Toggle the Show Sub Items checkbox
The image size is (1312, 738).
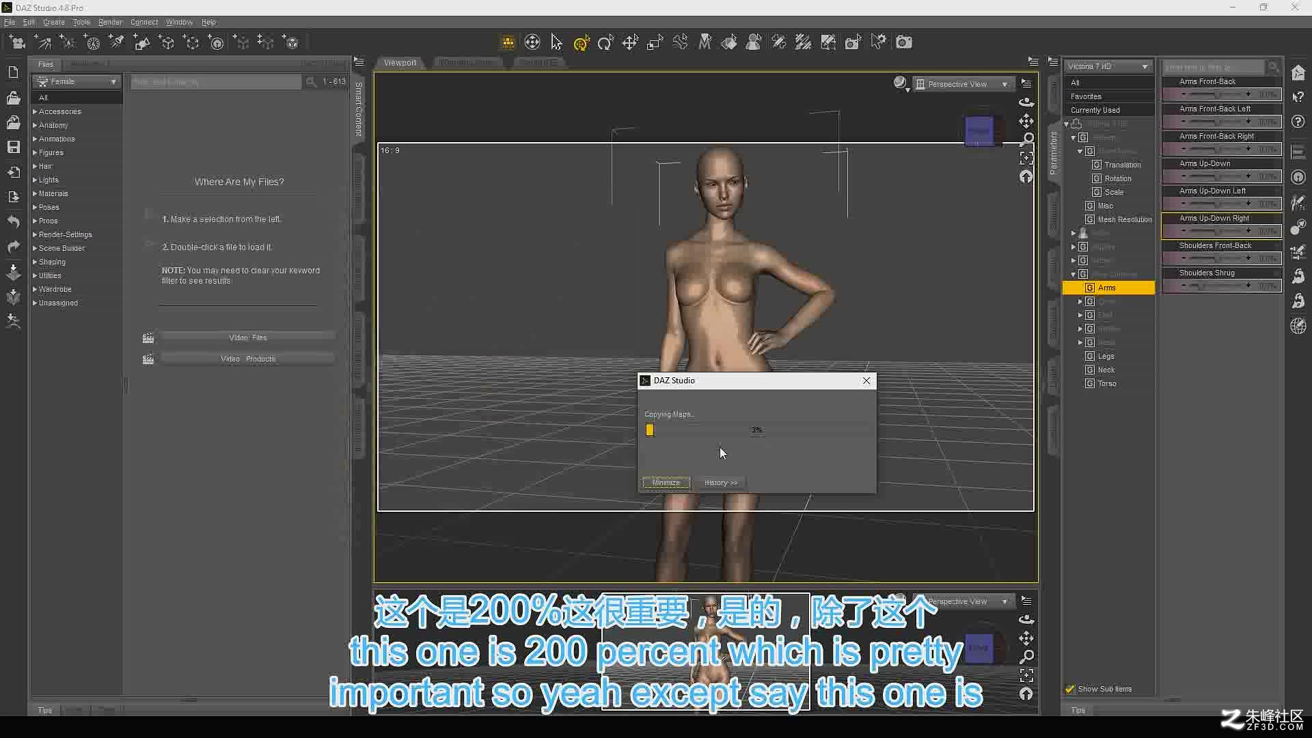pos(1069,689)
